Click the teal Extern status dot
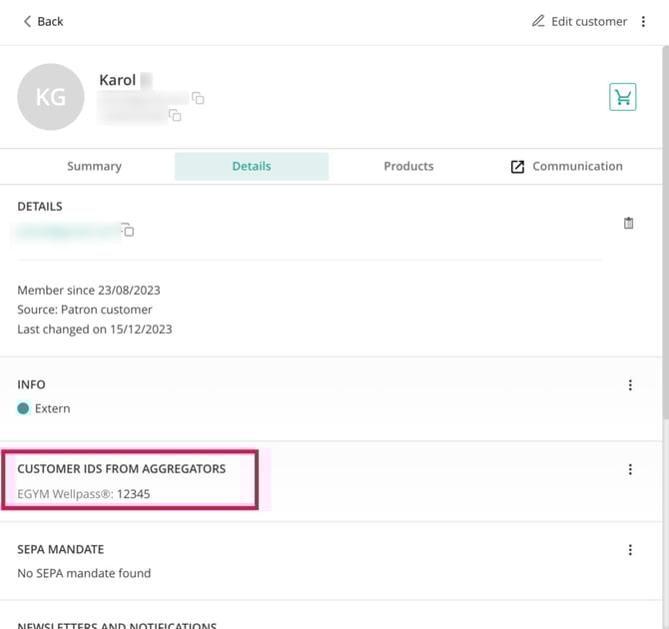The height and width of the screenshot is (629, 669). (x=24, y=408)
